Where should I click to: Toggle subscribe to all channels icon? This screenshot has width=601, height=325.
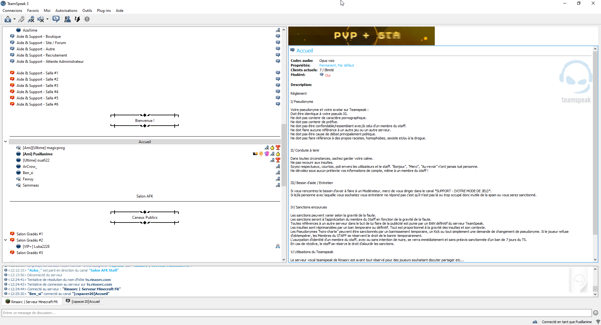coord(56,19)
